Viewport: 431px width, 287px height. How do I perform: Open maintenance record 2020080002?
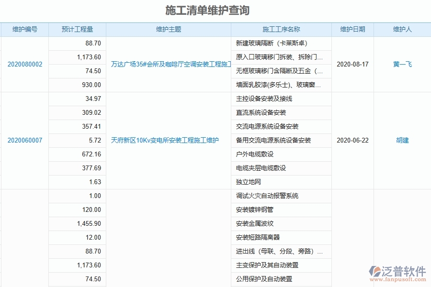pyautogui.click(x=24, y=64)
